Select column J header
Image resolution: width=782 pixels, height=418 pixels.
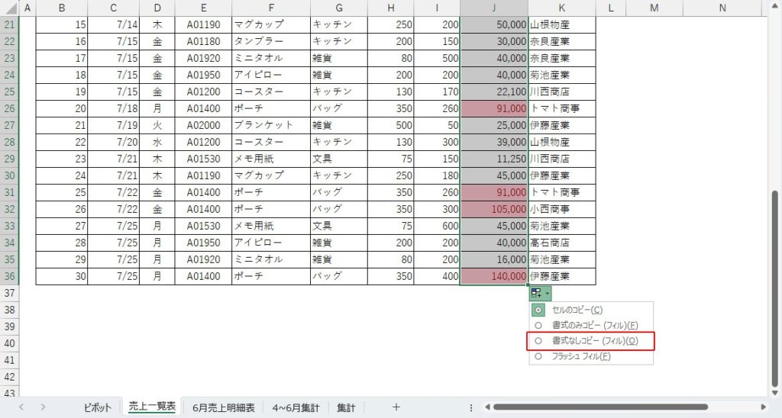point(494,8)
